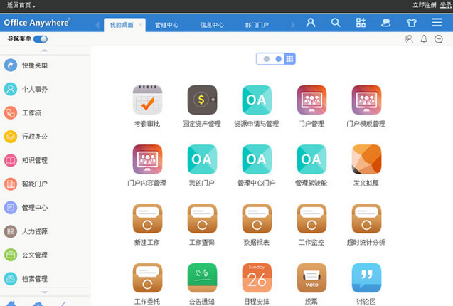
Task: Click the 立即注册 register link
Action: pos(425,5)
